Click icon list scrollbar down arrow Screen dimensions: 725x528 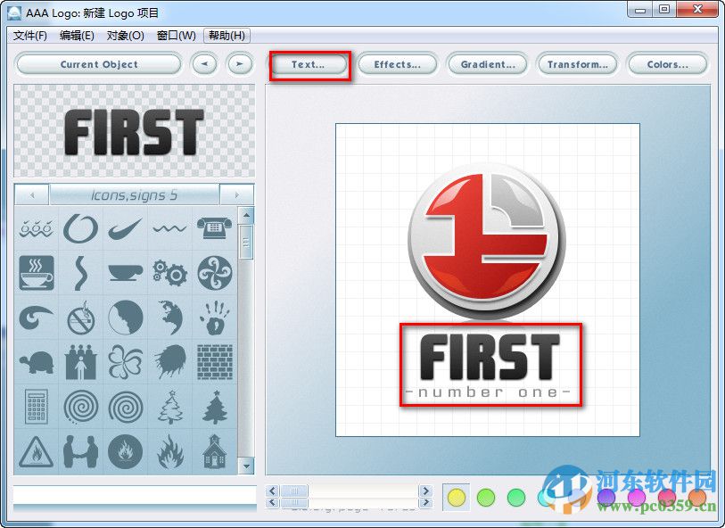246,466
